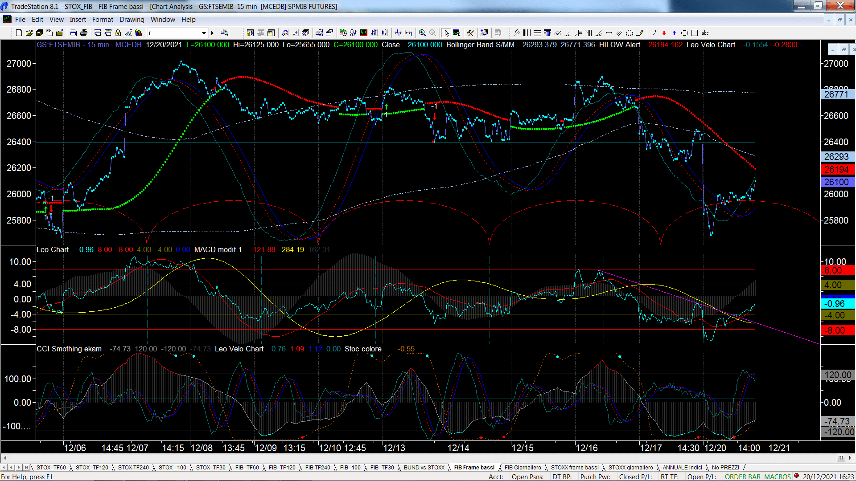This screenshot has width=856, height=481.
Task: Select the pointer arrow tool
Action: pos(447,33)
